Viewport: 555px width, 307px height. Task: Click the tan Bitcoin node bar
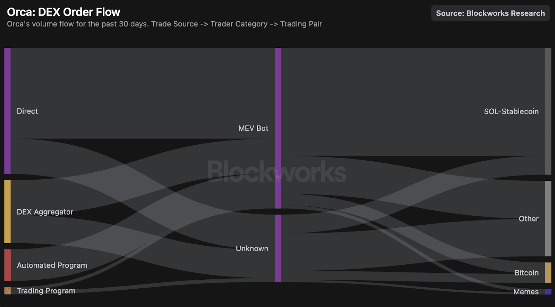pos(548,272)
